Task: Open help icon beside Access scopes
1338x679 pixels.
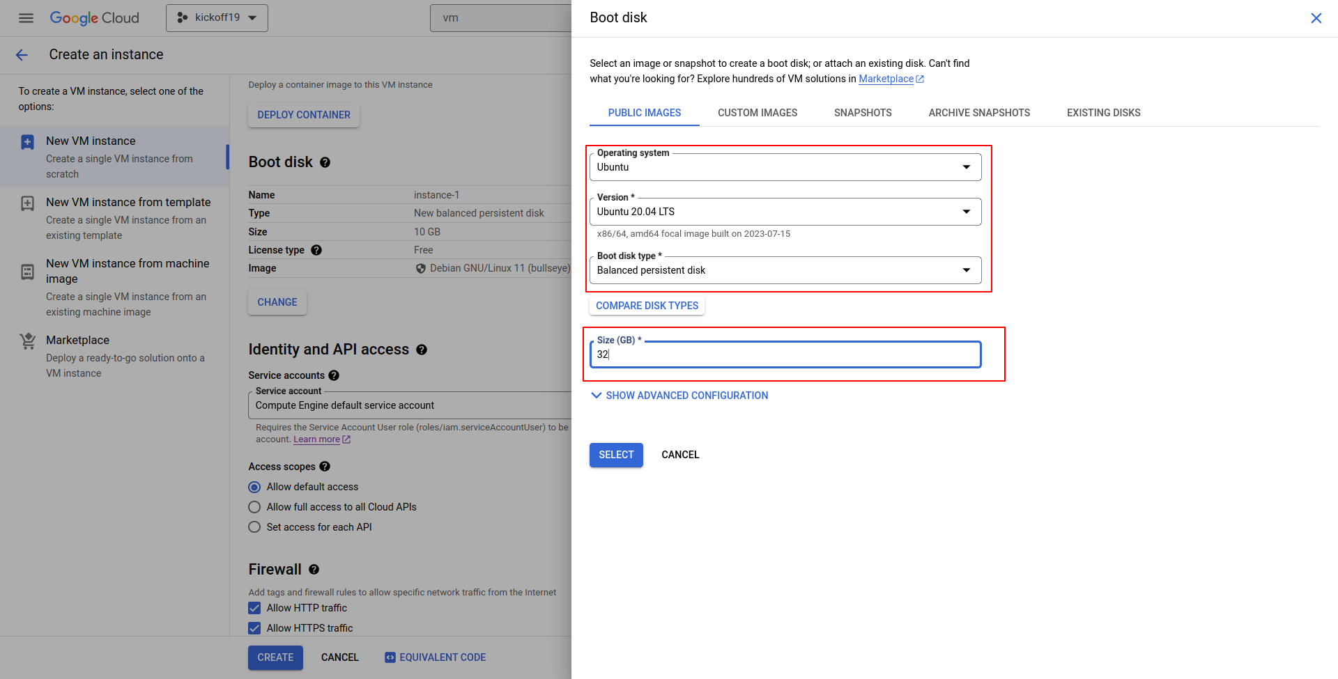Action: [325, 467]
